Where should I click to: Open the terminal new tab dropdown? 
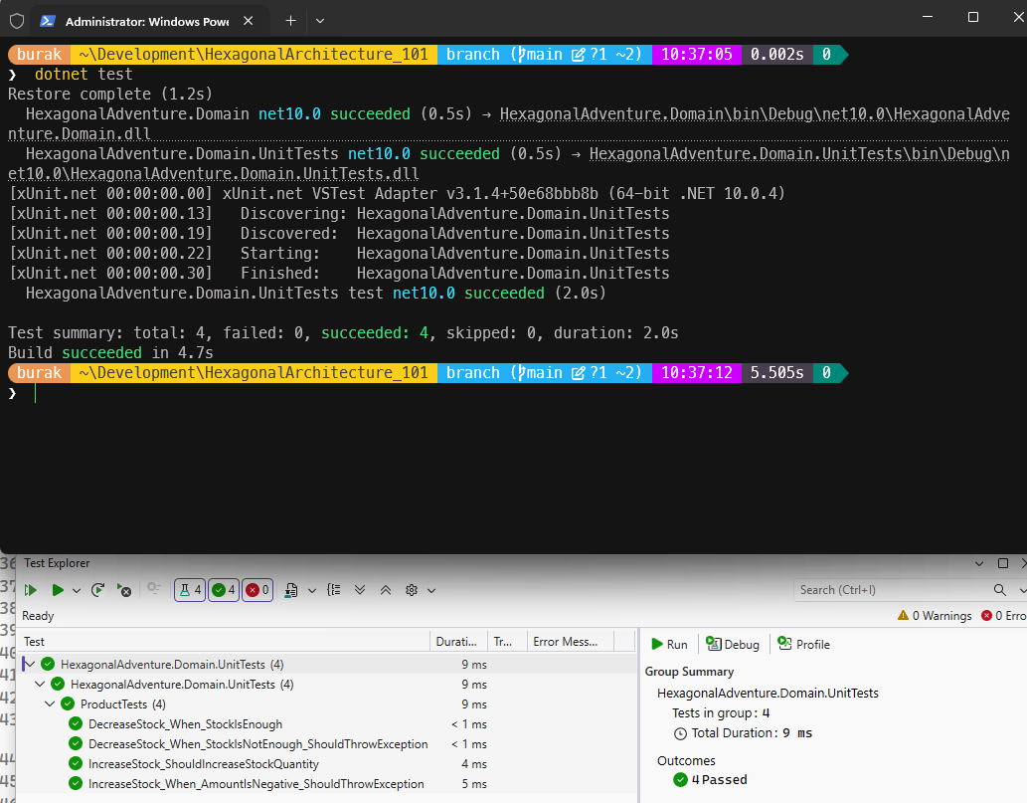coord(319,20)
